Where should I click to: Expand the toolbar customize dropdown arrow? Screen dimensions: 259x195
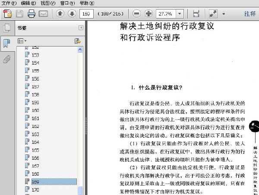point(224,14)
